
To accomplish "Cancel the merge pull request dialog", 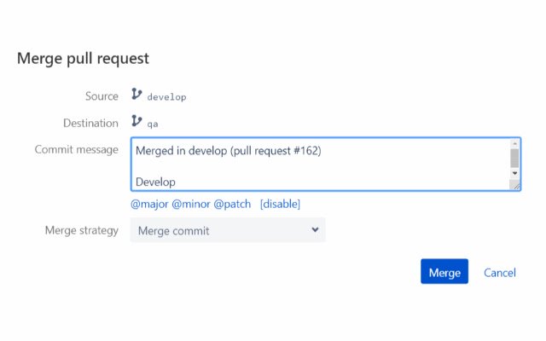I will (x=500, y=273).
